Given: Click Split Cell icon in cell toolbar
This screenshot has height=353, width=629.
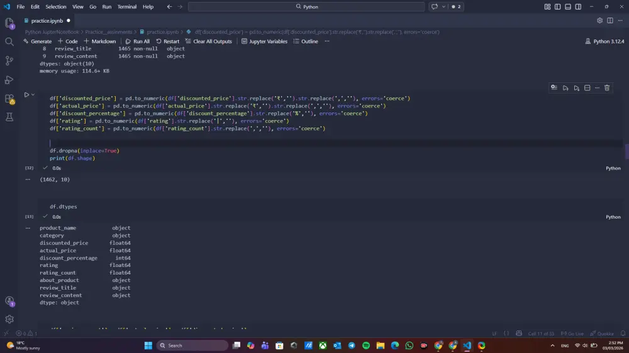Looking at the screenshot, I should [587, 88].
